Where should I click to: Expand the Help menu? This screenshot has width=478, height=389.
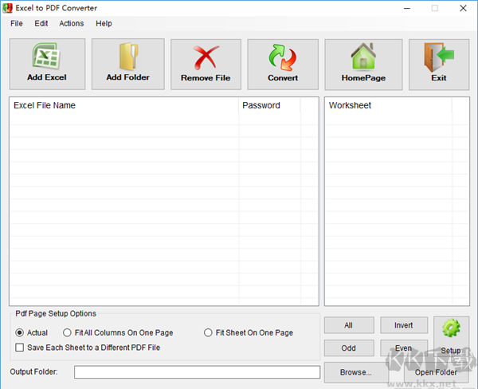[104, 23]
